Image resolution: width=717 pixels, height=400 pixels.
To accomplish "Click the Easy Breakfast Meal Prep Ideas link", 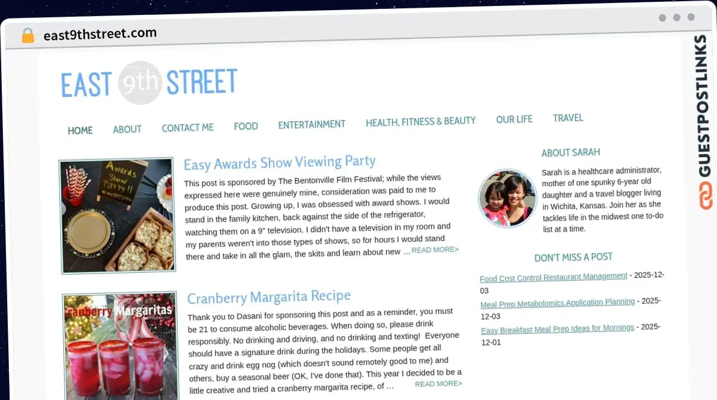I will click(x=556, y=328).
